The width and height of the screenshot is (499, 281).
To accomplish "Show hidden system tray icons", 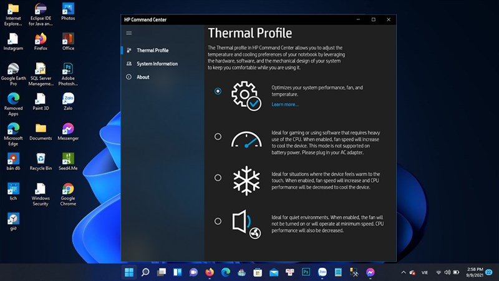I will point(404,272).
